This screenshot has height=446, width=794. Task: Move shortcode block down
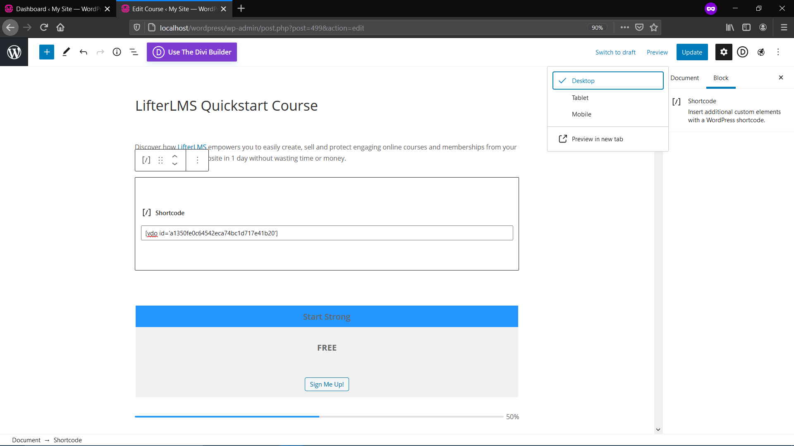coord(175,164)
